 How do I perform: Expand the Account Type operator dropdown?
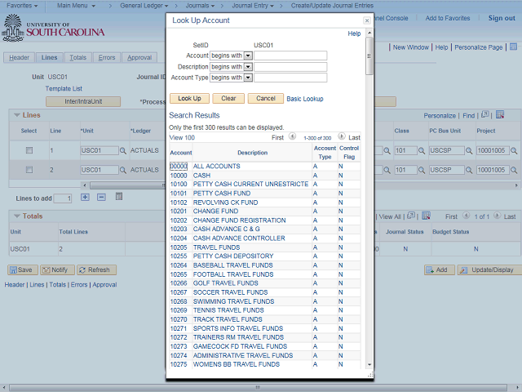coord(248,78)
